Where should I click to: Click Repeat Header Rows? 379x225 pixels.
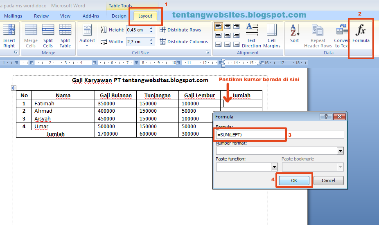click(x=318, y=36)
